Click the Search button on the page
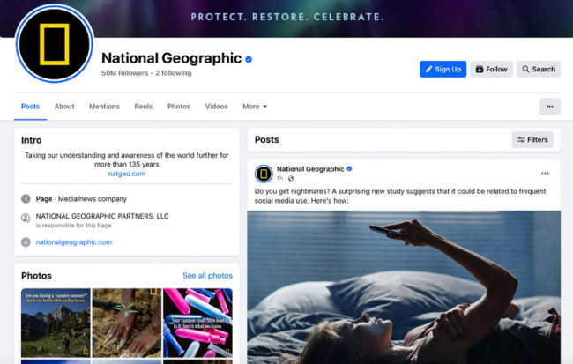Screen dimensions: 573x364 coord(539,69)
